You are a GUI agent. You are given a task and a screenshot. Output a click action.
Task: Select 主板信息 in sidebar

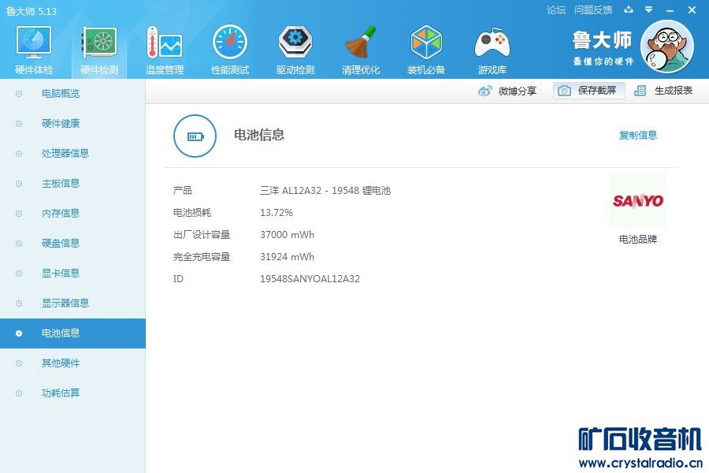pos(72,184)
